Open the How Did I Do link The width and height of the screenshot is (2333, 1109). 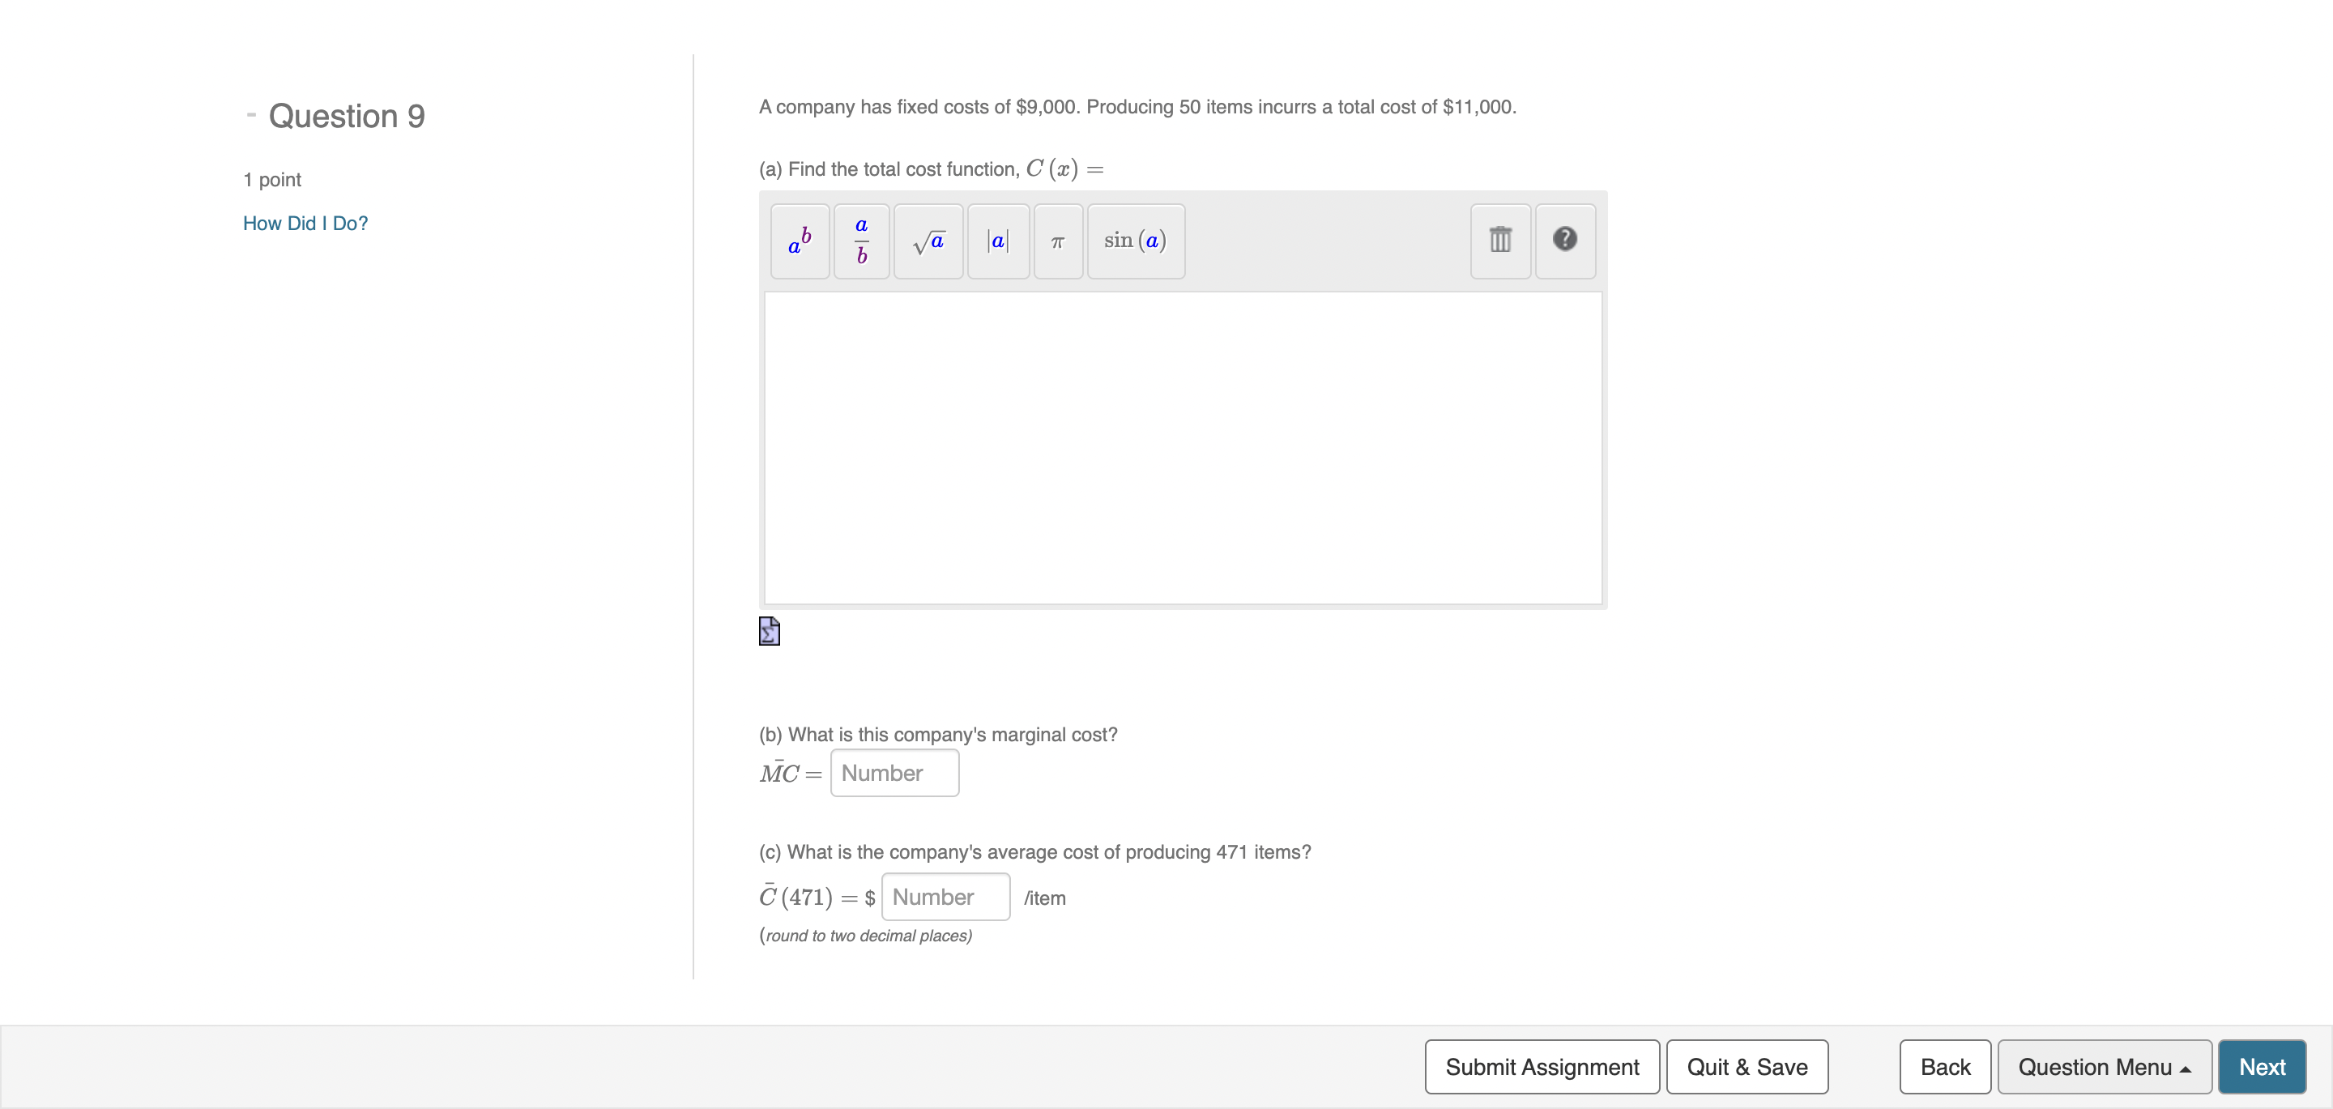pos(305,223)
